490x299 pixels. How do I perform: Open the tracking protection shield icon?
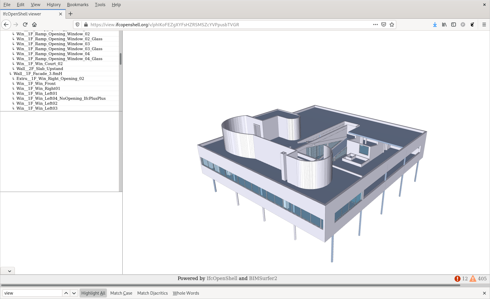(x=77, y=25)
